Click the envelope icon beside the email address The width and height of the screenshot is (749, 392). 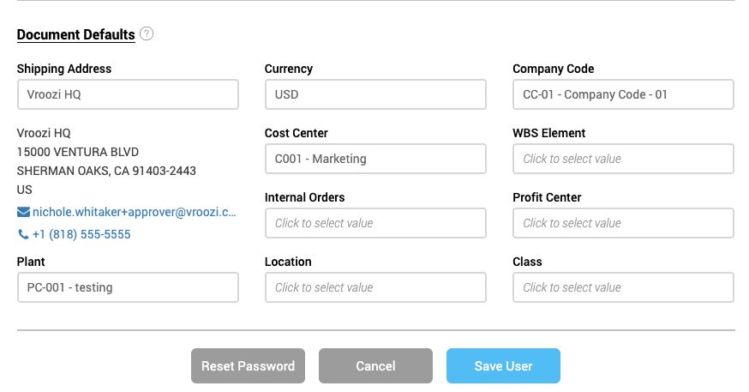pos(23,212)
